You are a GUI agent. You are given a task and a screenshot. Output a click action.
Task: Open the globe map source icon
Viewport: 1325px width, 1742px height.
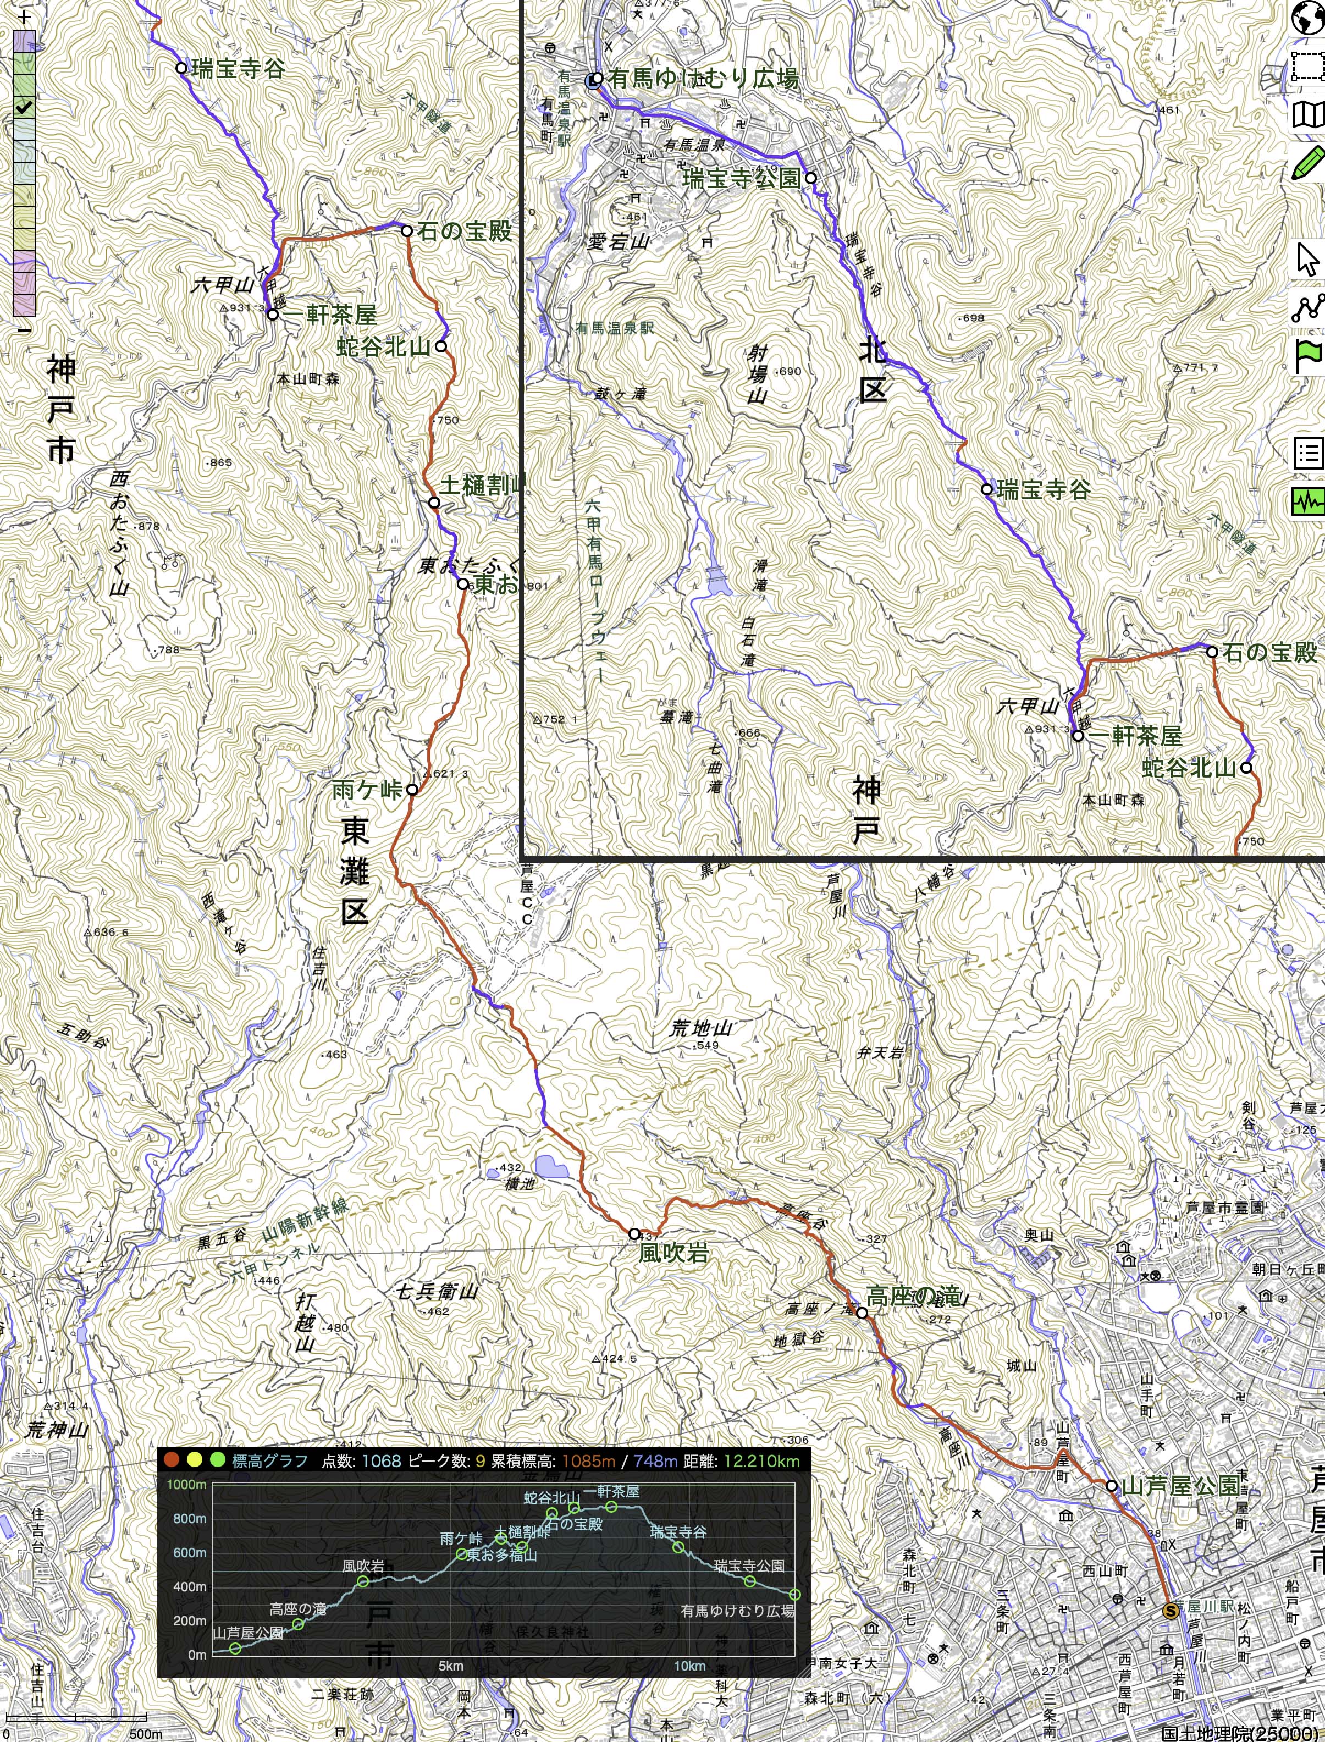pyautogui.click(x=1307, y=18)
